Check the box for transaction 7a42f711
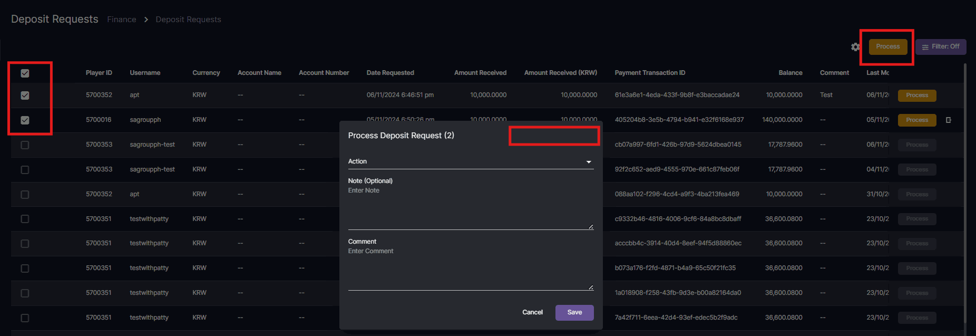The height and width of the screenshot is (336, 976). (25, 318)
